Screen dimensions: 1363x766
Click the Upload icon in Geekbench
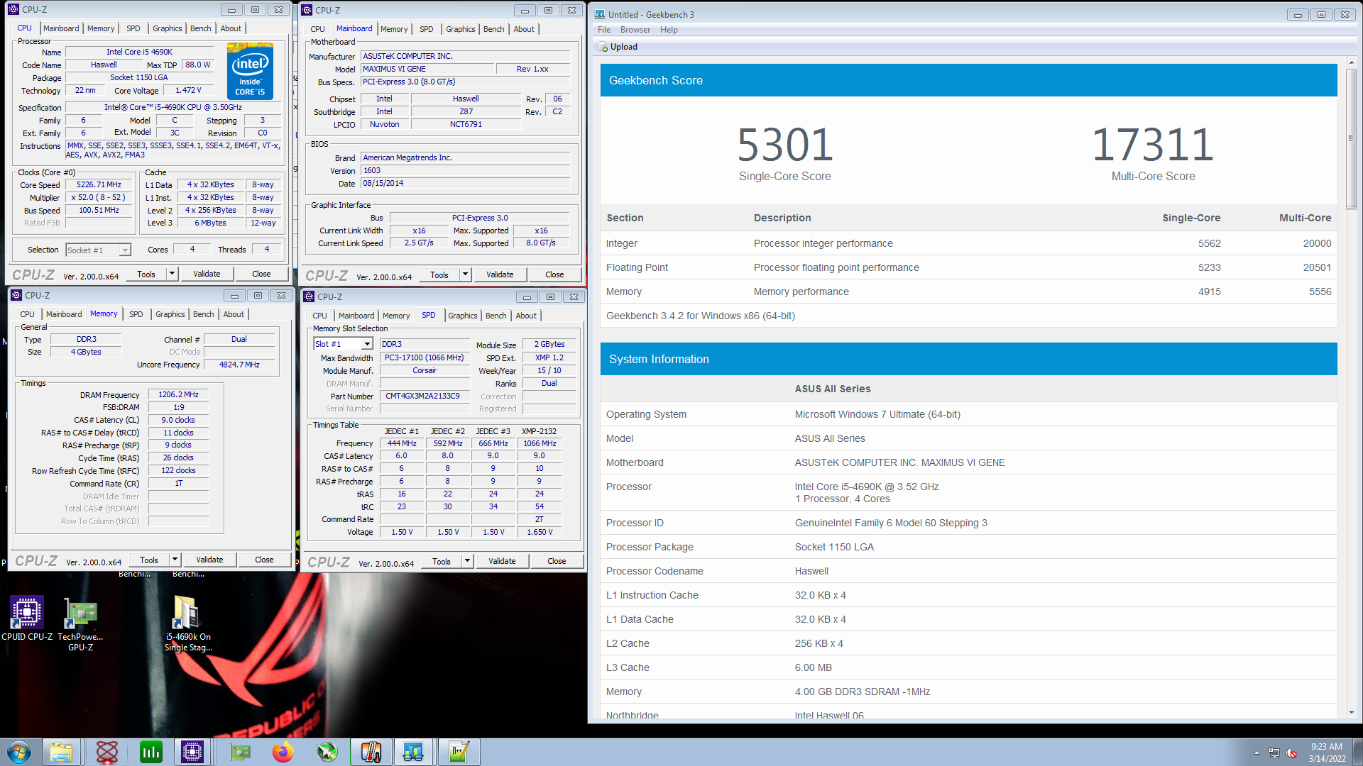tap(603, 47)
